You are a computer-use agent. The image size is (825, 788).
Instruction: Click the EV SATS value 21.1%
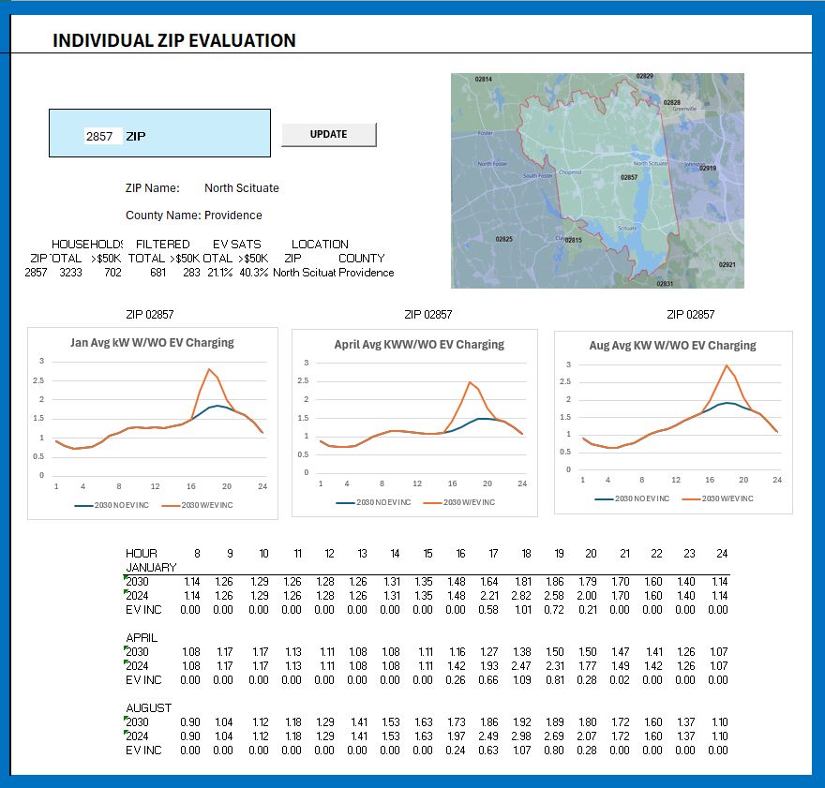pos(220,273)
